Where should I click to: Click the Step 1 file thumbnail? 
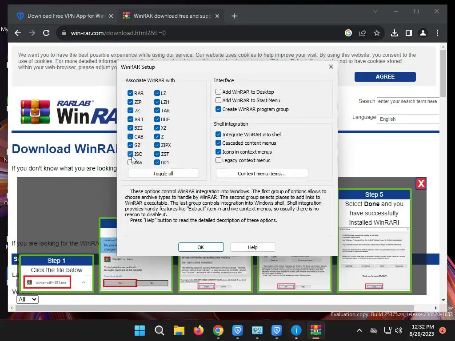[x=57, y=274]
